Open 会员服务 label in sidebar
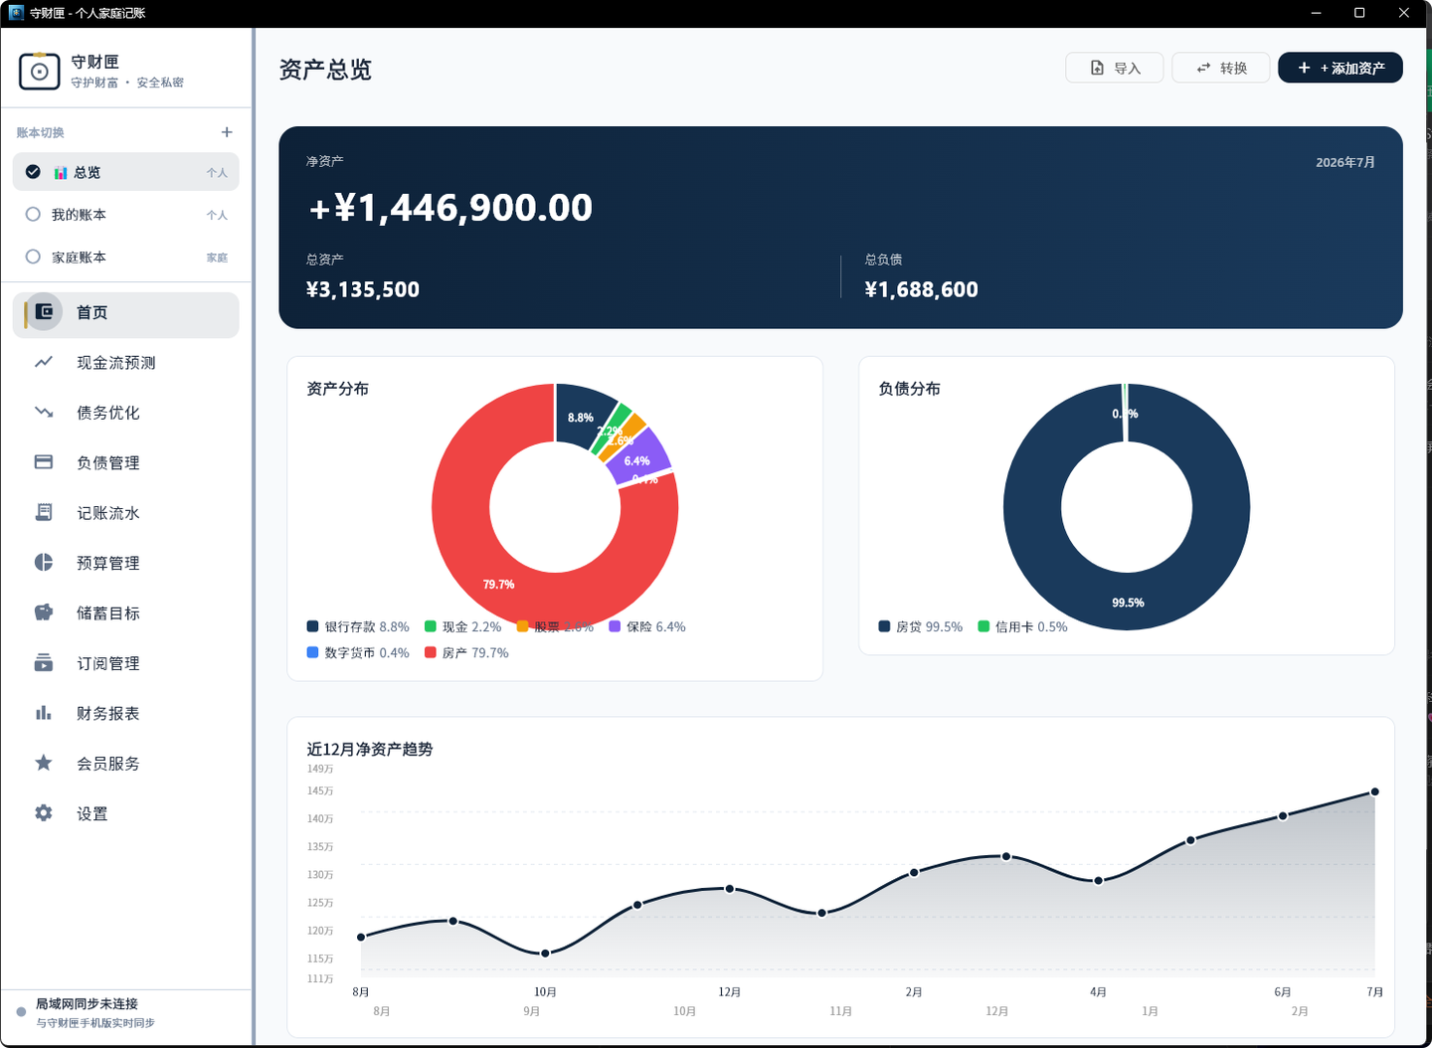 click(x=108, y=764)
